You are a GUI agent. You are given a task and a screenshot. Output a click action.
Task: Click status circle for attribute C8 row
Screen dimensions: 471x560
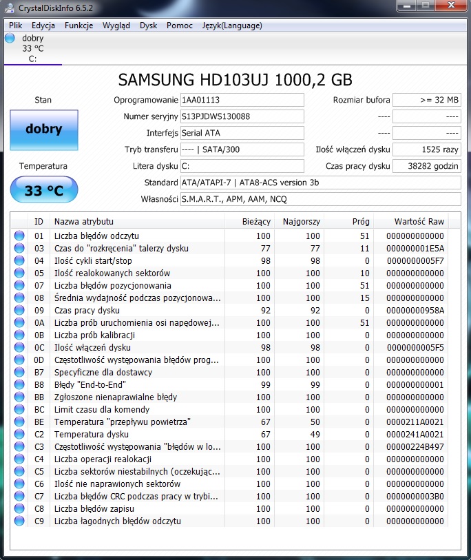tap(19, 508)
